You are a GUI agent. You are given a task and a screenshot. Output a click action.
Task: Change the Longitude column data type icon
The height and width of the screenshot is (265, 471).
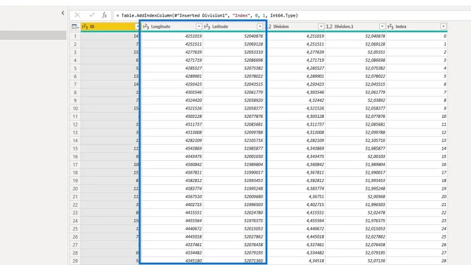pos(145,26)
